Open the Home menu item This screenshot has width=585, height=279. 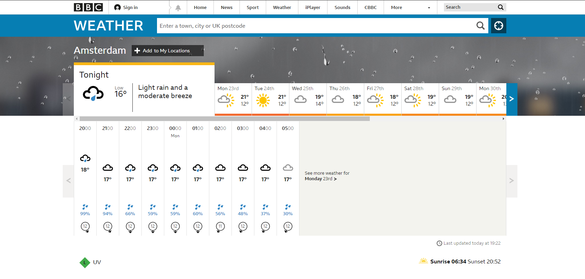click(x=200, y=7)
